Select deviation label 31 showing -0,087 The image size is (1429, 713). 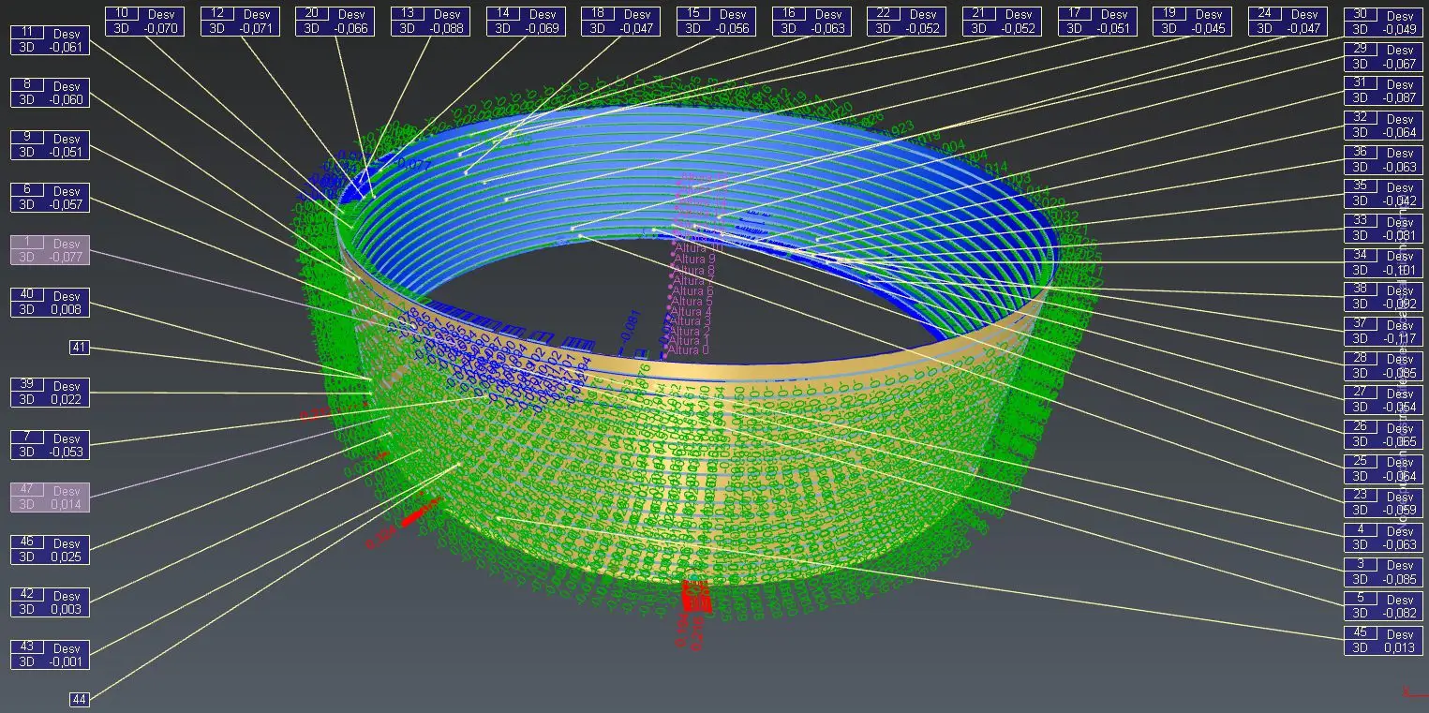point(1383,90)
